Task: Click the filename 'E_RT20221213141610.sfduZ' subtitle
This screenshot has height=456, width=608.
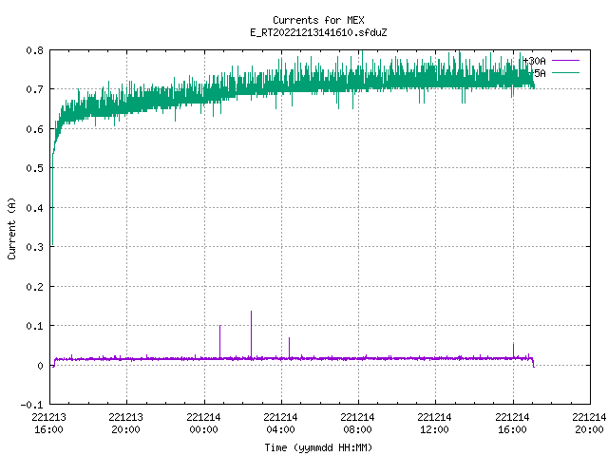Action: click(318, 32)
